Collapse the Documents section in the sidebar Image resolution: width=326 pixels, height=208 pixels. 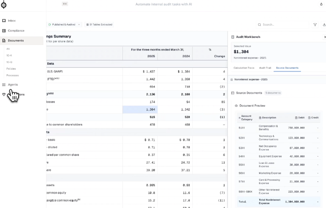point(16,40)
